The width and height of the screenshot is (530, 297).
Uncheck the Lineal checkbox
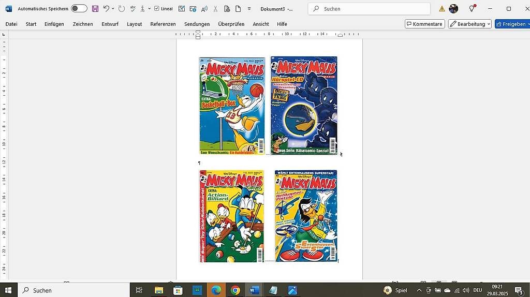pos(156,9)
